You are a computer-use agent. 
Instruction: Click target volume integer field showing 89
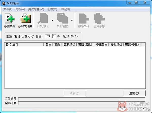(48, 36)
